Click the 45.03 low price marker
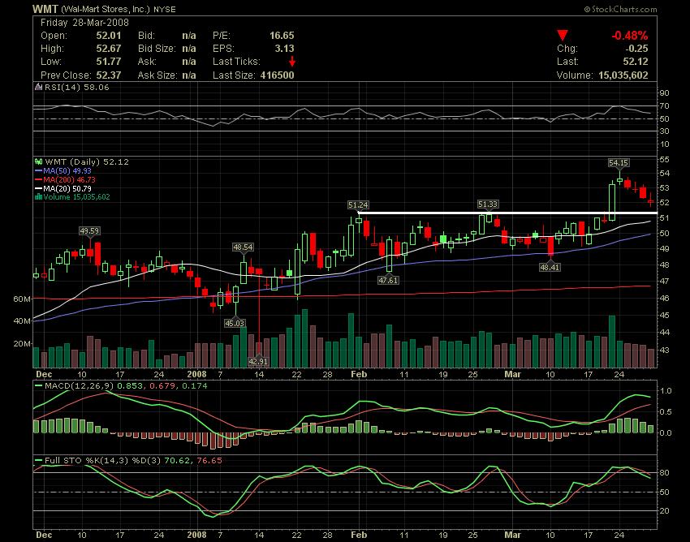This screenshot has width=690, height=542. click(234, 323)
